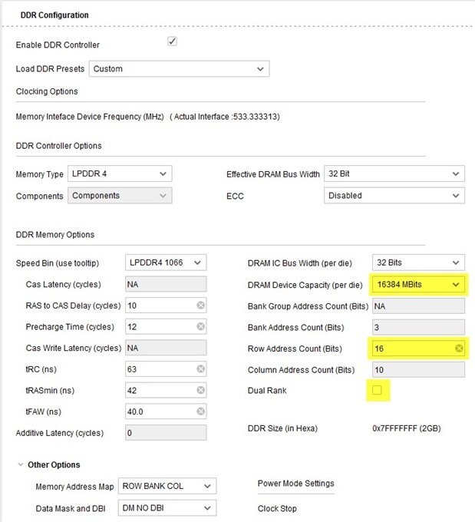
Task: Clear the Precharge Time value icon
Action: [x=200, y=327]
